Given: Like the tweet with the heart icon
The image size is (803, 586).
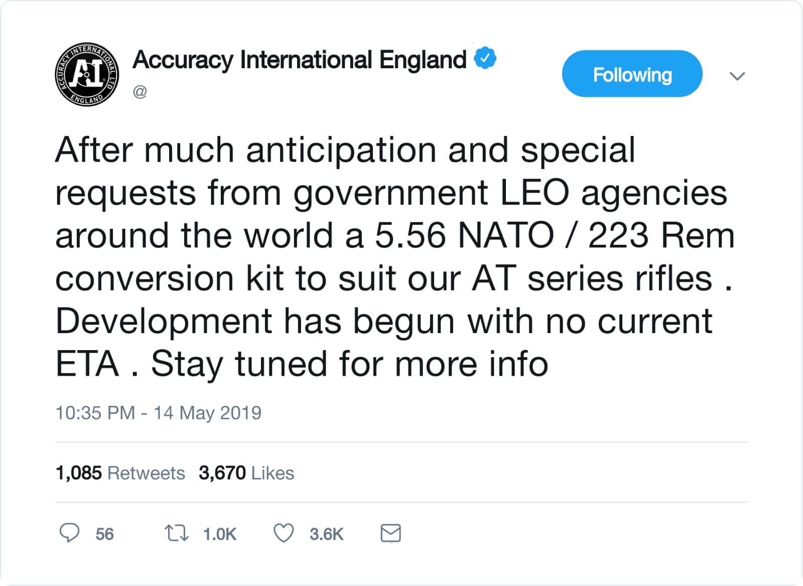Looking at the screenshot, I should click(x=284, y=533).
